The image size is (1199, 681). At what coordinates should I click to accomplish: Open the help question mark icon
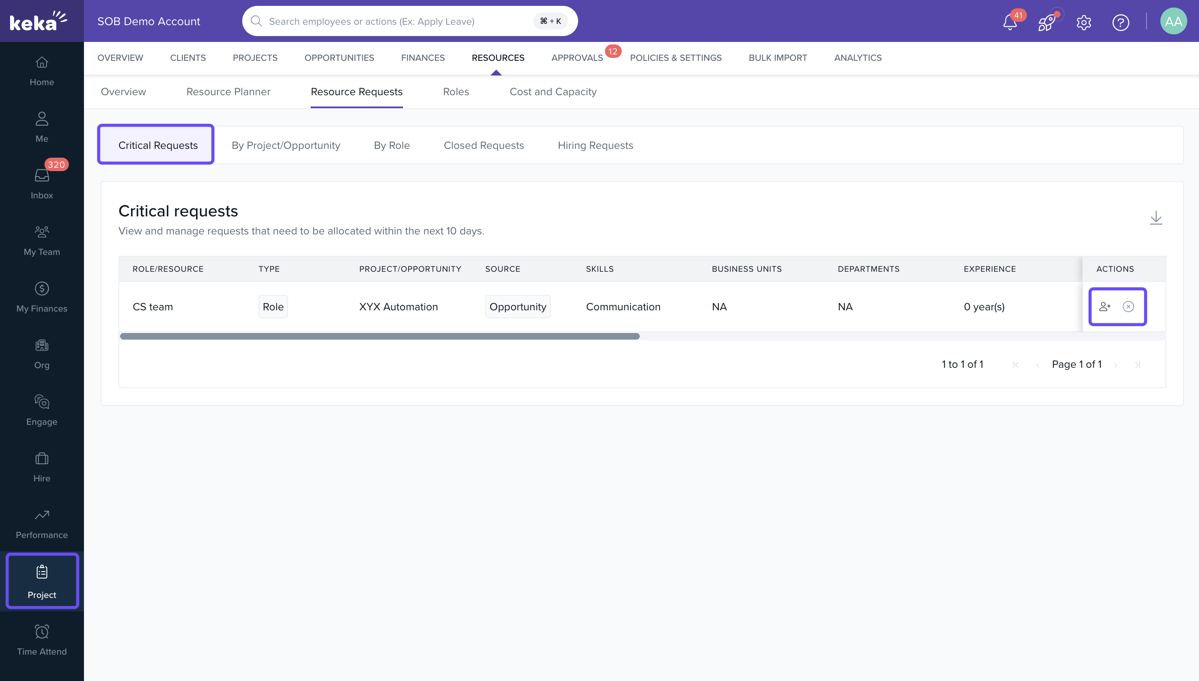1120,22
